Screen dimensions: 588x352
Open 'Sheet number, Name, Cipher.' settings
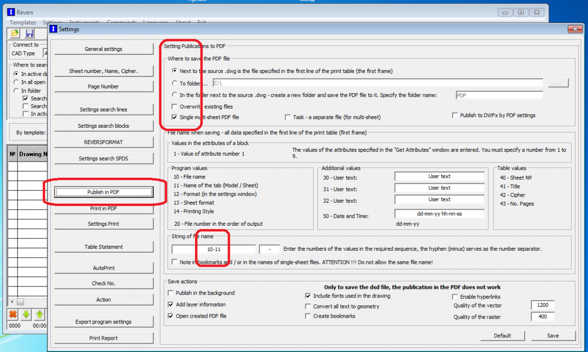[x=103, y=71]
